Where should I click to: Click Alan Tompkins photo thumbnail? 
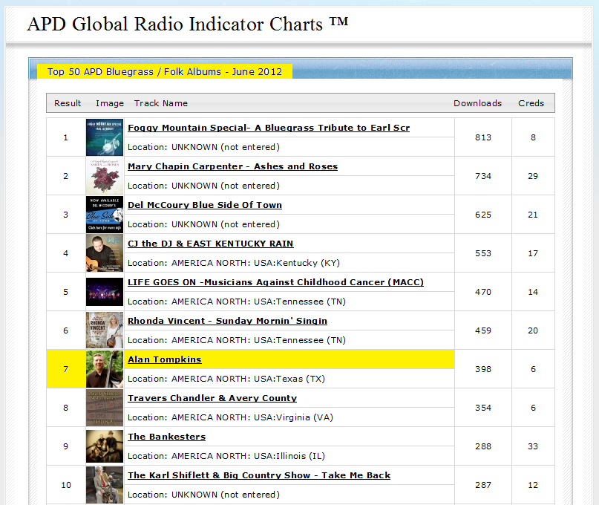tap(105, 369)
